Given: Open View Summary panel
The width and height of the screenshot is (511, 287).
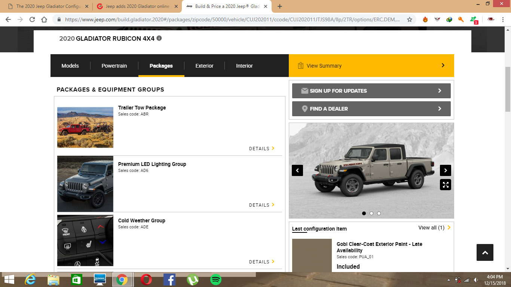Looking at the screenshot, I should pos(371,66).
